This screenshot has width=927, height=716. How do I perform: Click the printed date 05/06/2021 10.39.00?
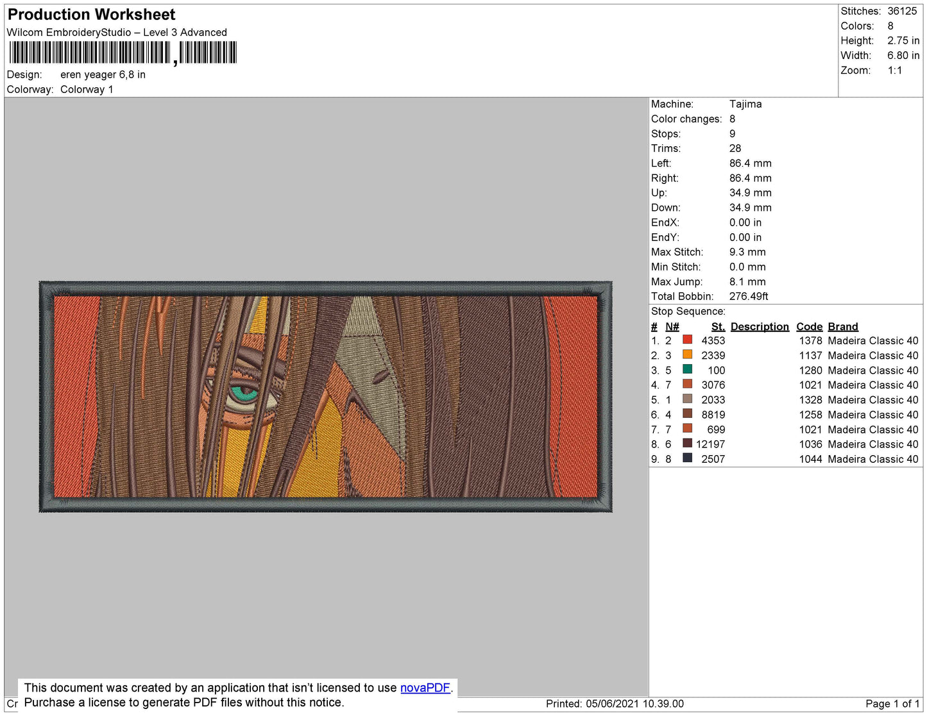click(x=634, y=703)
